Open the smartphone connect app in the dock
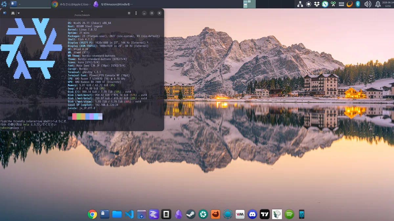394x221 pixels. point(302,214)
